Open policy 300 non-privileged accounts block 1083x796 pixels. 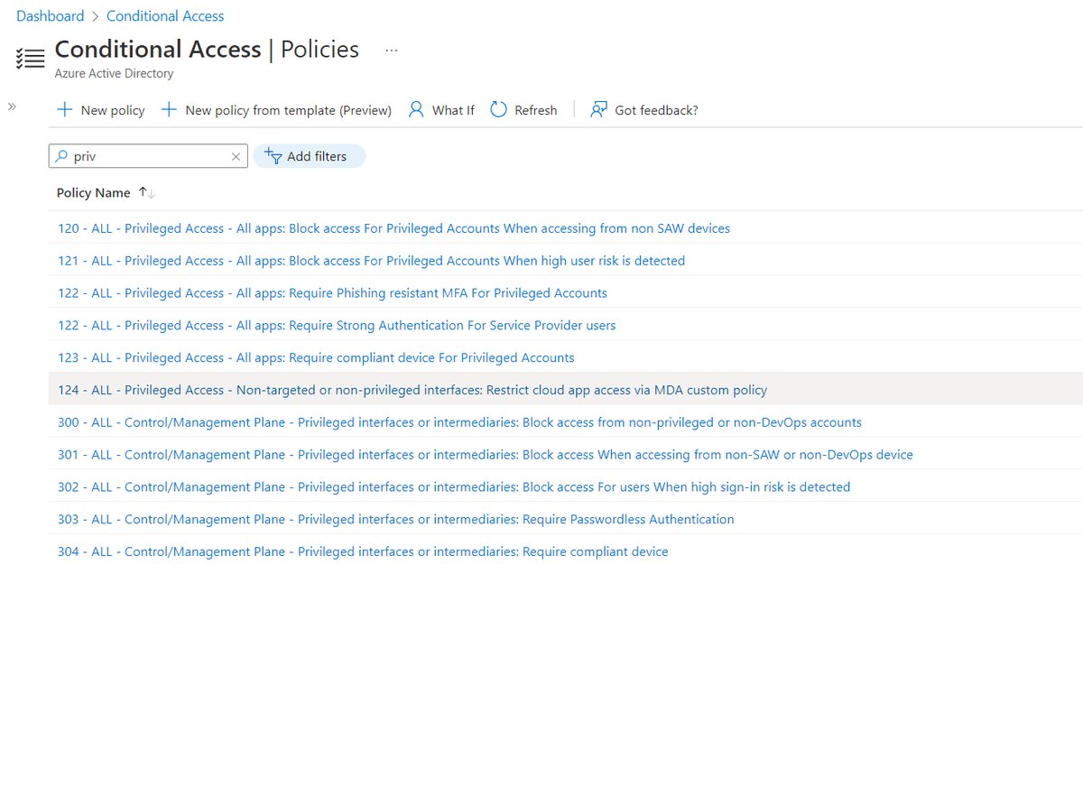[x=459, y=422]
